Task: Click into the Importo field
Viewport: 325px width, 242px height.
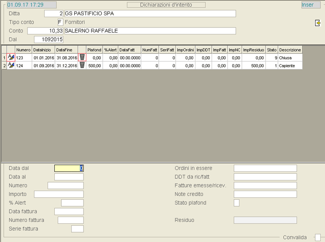Action: tap(58, 194)
